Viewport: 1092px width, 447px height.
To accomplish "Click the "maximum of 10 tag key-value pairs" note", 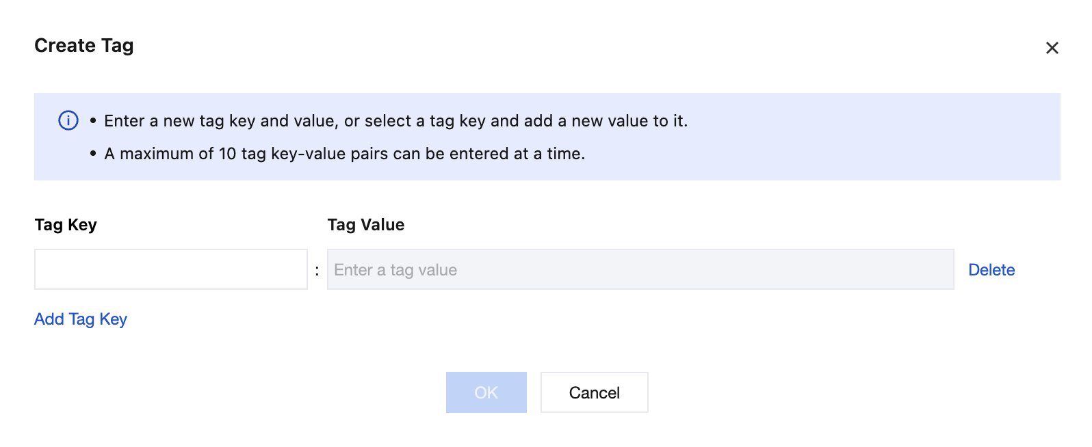I will pos(344,154).
